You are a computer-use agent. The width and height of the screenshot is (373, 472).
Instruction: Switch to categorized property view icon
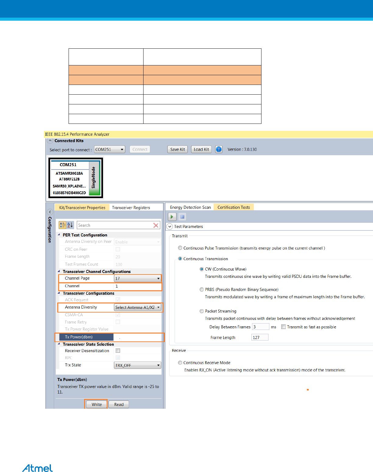[x=62, y=225]
